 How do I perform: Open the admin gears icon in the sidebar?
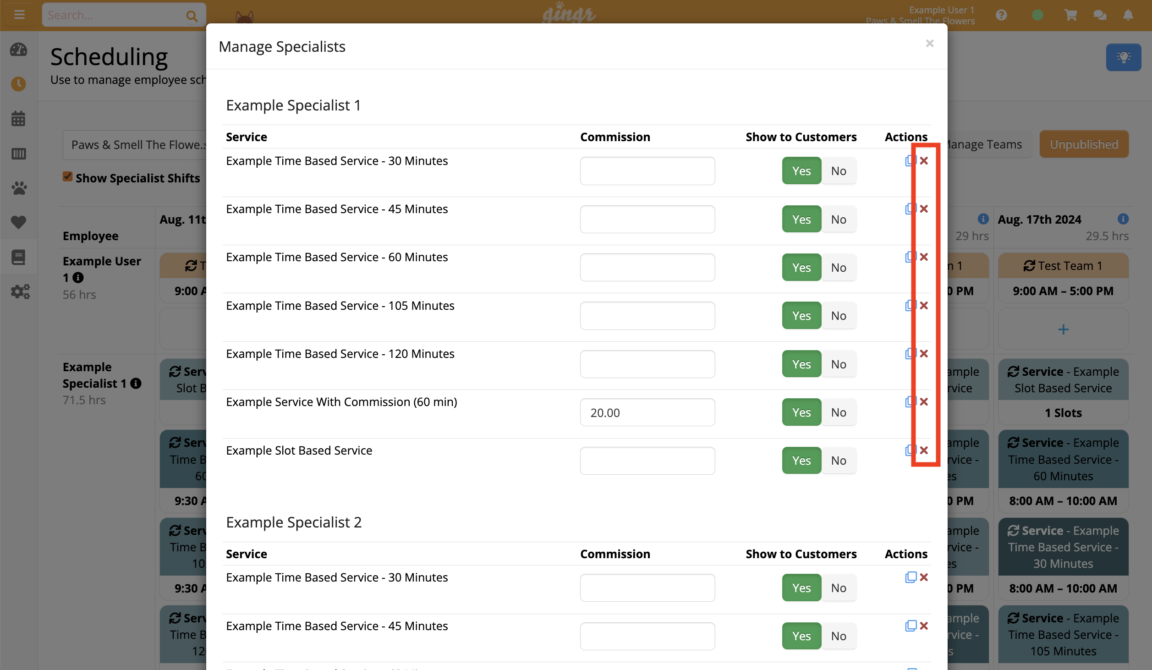(20, 291)
